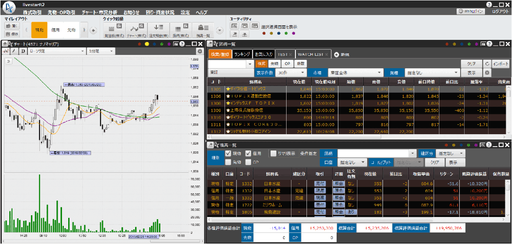Open the 残高一覧 quick-launch icon
Image resolution: width=512 pixels, height=244 pixels.
click(x=203, y=30)
